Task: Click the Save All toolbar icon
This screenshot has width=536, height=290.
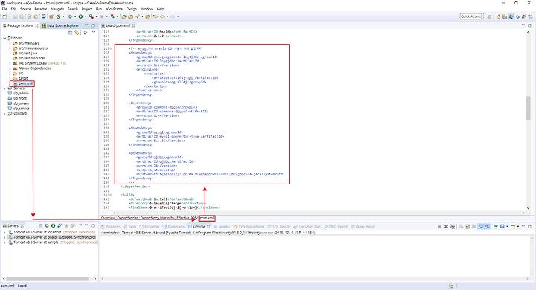Action: pos(21,16)
